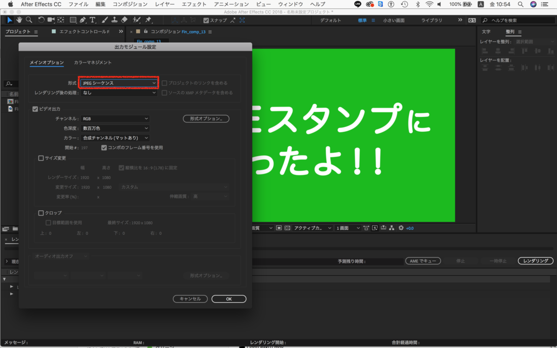The width and height of the screenshot is (557, 348).
Task: Select the Puppet Pin tool
Action: click(x=148, y=20)
